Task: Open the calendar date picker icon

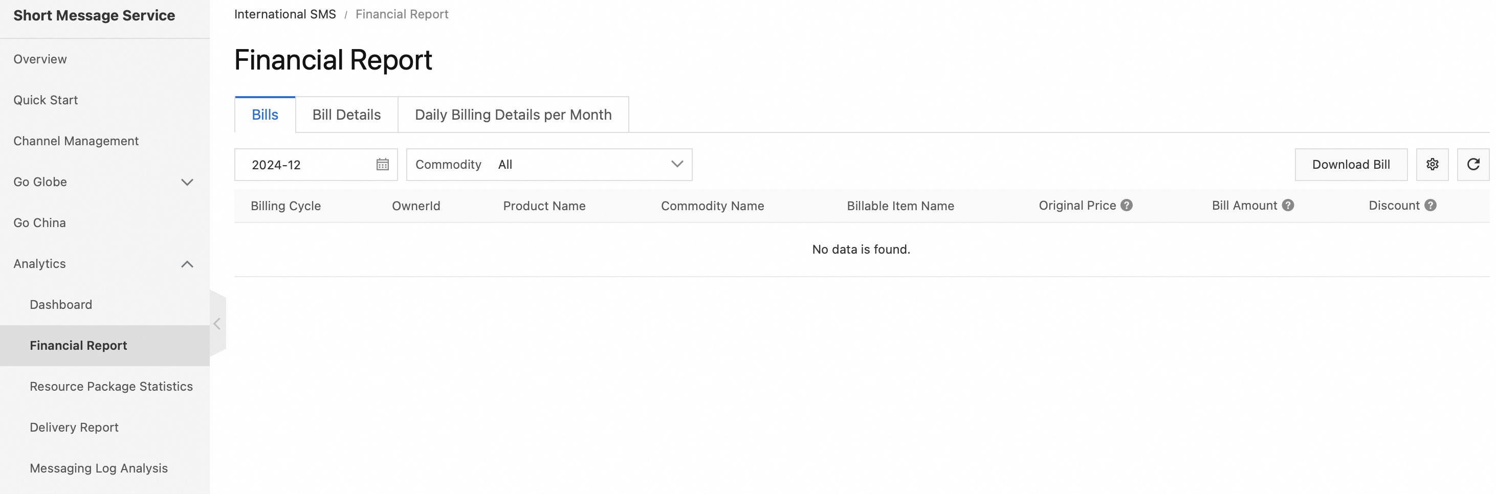Action: [382, 164]
